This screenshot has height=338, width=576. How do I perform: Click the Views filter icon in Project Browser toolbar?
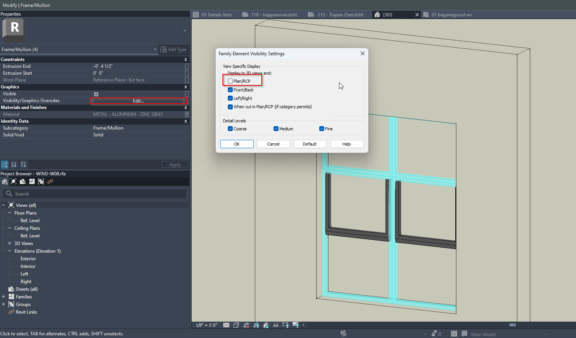click(13, 181)
